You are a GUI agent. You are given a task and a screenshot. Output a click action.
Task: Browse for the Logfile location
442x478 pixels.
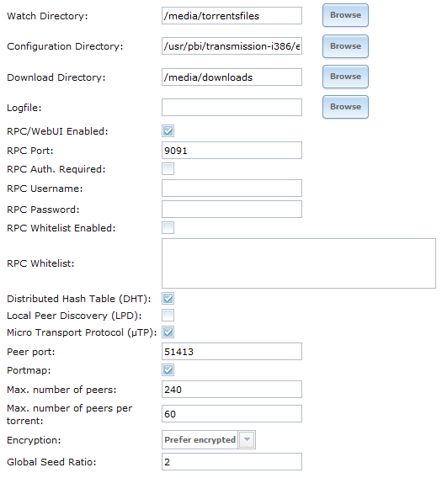point(345,107)
